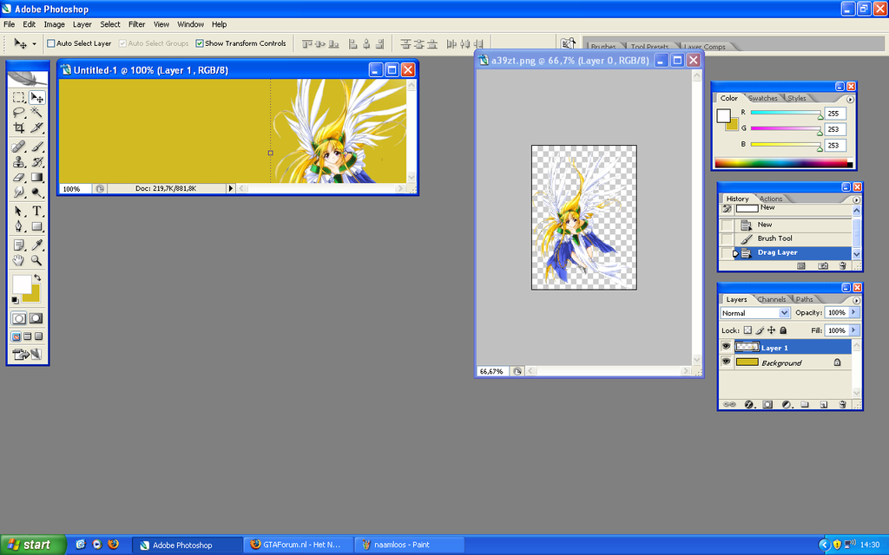
Task: Open the Filter menu
Action: pos(136,24)
